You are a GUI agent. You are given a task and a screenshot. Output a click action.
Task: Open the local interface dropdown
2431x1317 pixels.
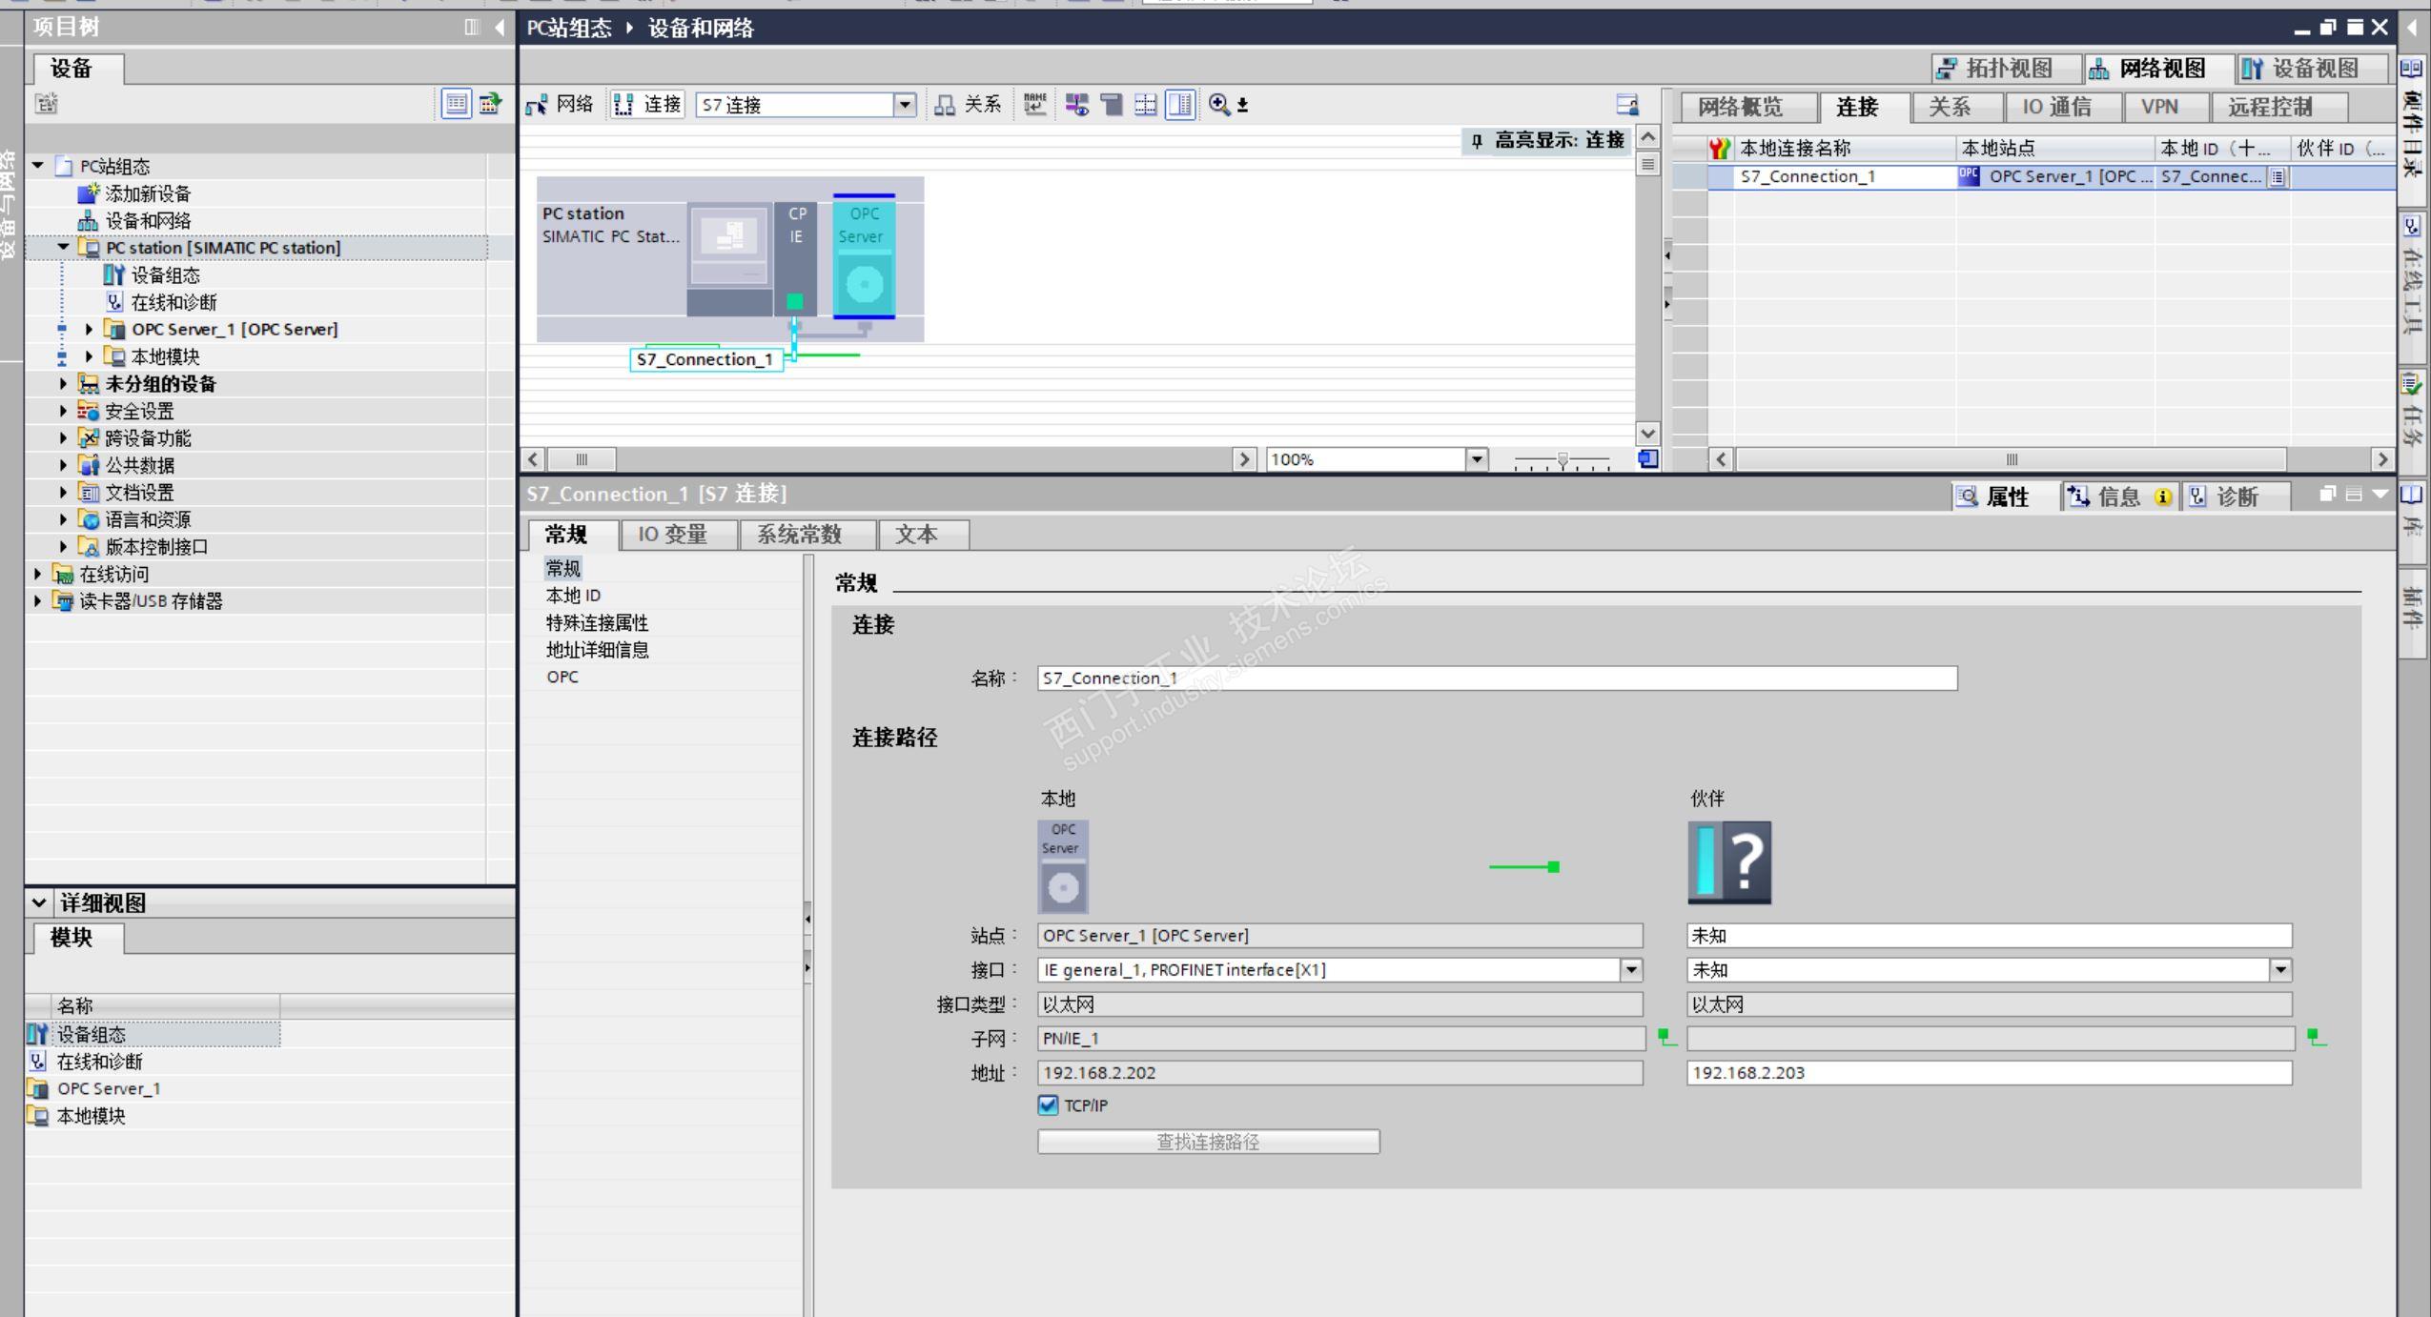1631,970
